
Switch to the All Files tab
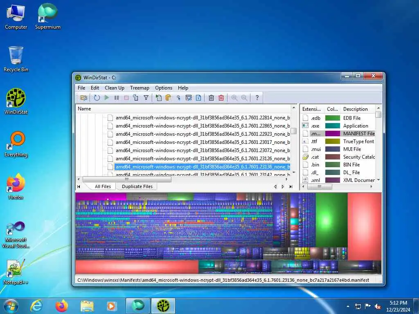click(x=103, y=186)
